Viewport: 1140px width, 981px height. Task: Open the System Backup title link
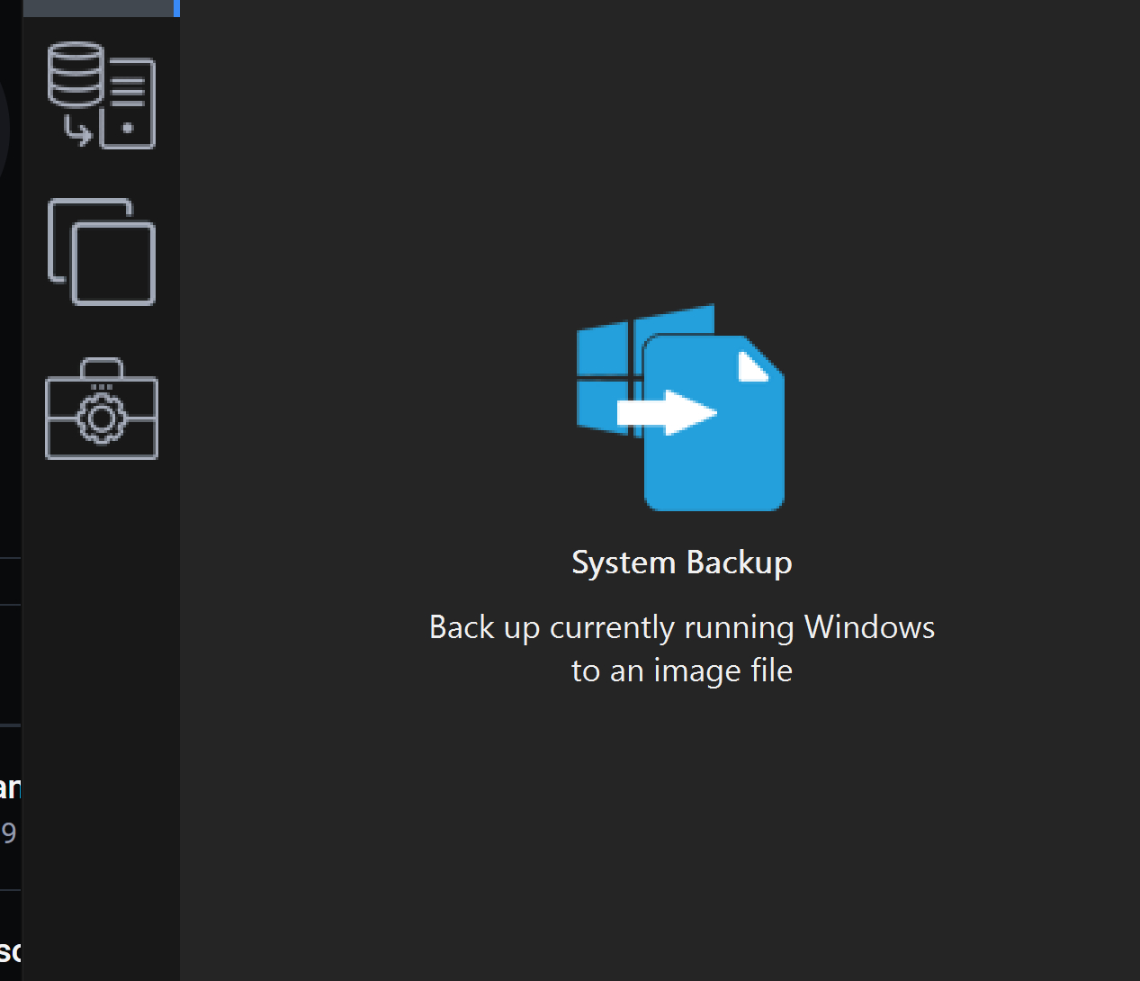pos(682,562)
